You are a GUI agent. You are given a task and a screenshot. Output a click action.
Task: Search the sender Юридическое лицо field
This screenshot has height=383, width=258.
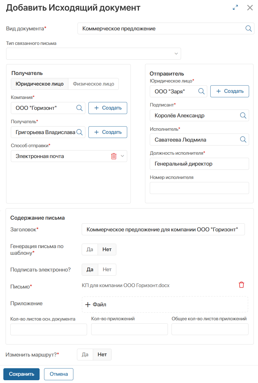tap(201, 91)
